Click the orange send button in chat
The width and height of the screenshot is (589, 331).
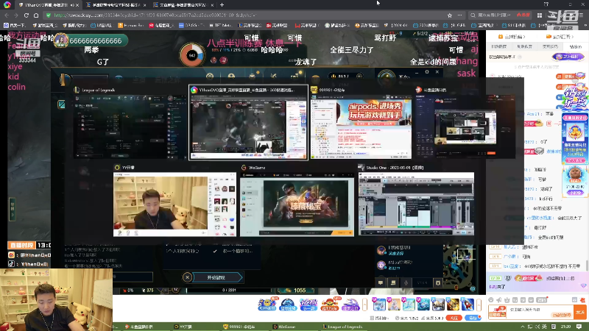[580, 312]
